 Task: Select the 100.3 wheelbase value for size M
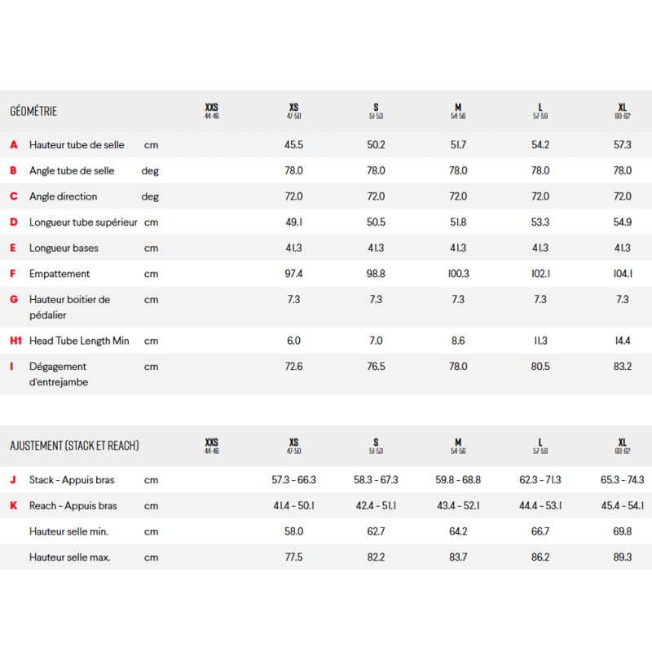click(458, 274)
